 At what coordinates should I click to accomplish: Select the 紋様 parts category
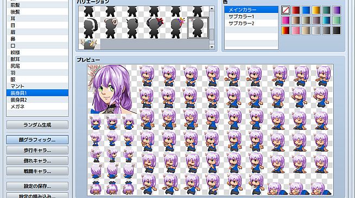(x=37, y=52)
